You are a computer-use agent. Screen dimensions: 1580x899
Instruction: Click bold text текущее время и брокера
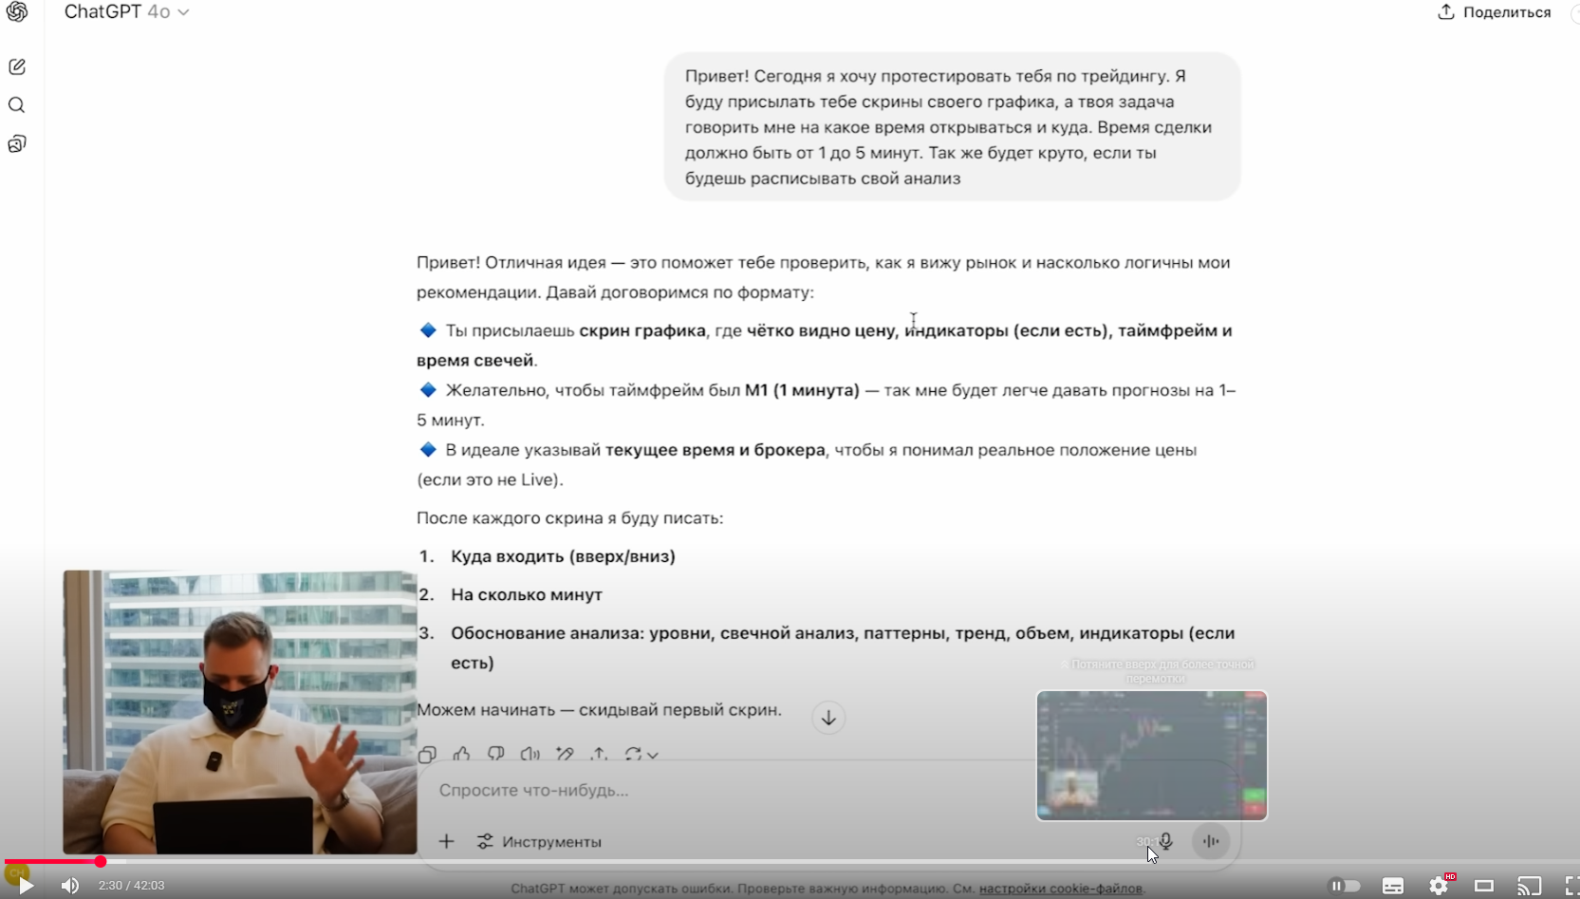[716, 450]
